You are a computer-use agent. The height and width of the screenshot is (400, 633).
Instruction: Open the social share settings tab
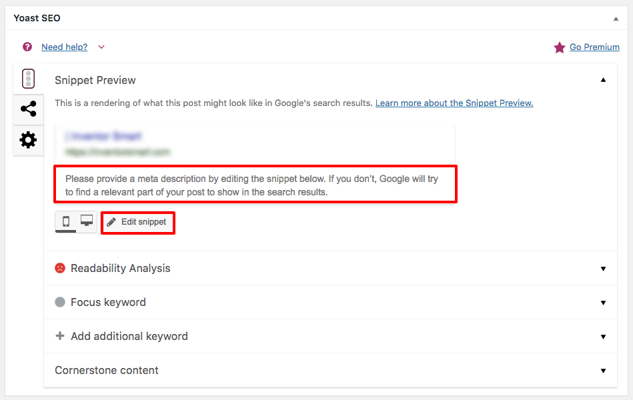click(28, 109)
